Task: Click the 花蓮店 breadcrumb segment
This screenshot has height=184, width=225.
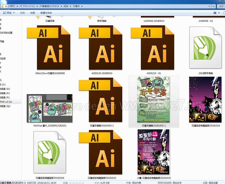Action: click(76, 6)
